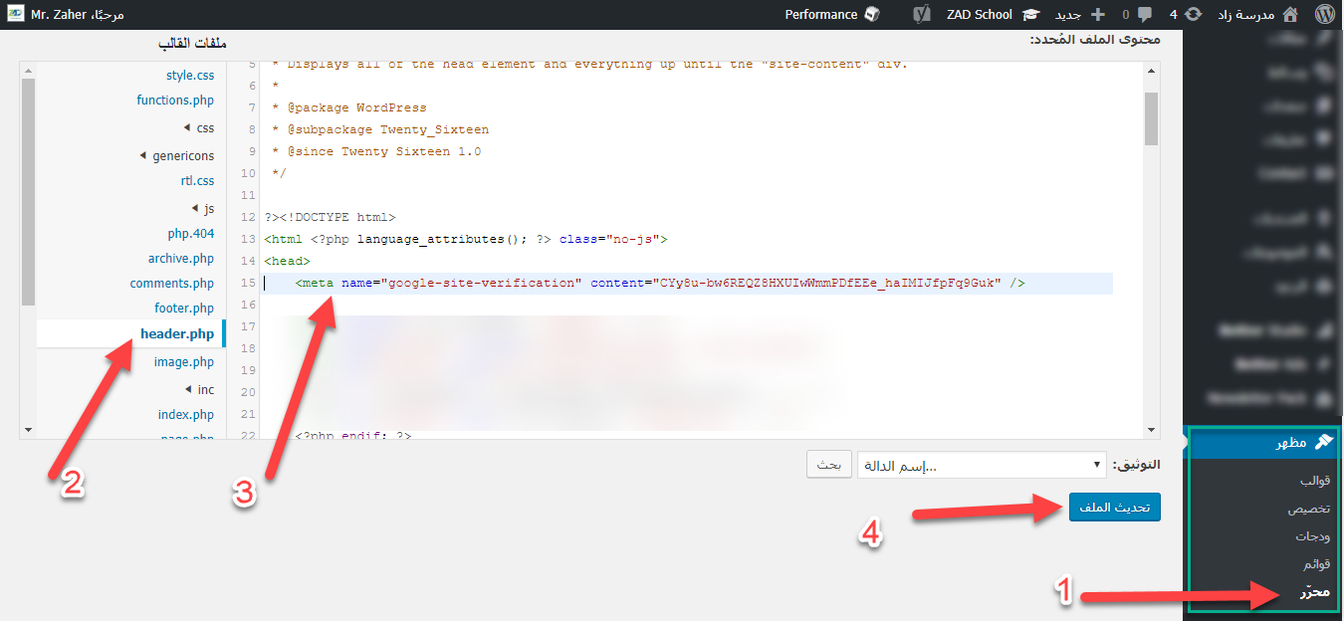Go to محرّر editor submenu

pos(1315,593)
